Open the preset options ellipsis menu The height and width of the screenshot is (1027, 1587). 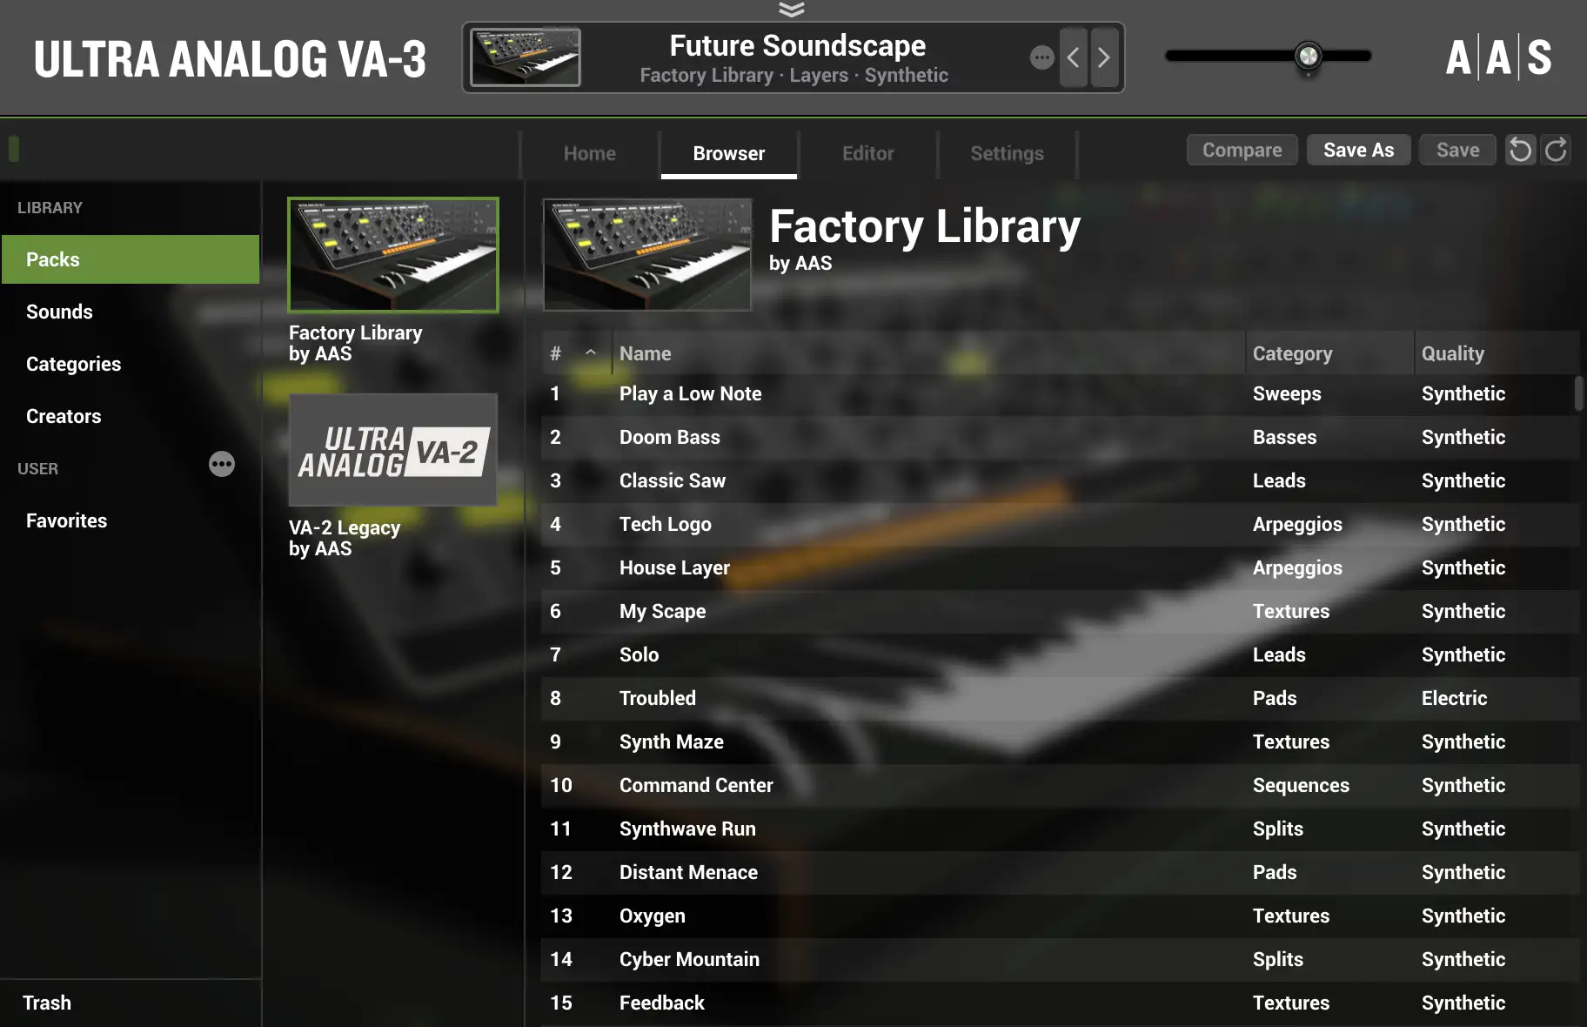point(1041,57)
